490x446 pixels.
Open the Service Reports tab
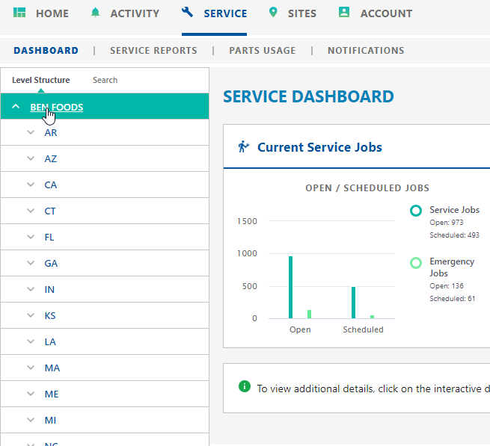pos(153,51)
